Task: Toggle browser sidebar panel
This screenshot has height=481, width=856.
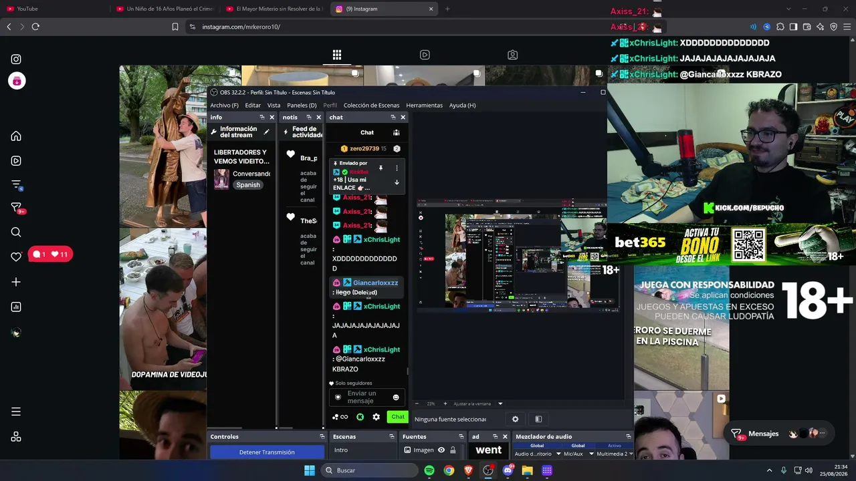Action: 793,27
